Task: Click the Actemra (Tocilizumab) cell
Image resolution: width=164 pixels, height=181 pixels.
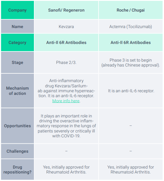Action: click(x=131, y=27)
